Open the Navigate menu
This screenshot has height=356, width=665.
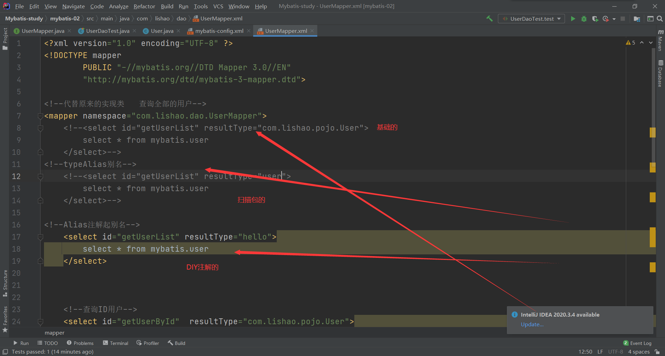click(73, 6)
